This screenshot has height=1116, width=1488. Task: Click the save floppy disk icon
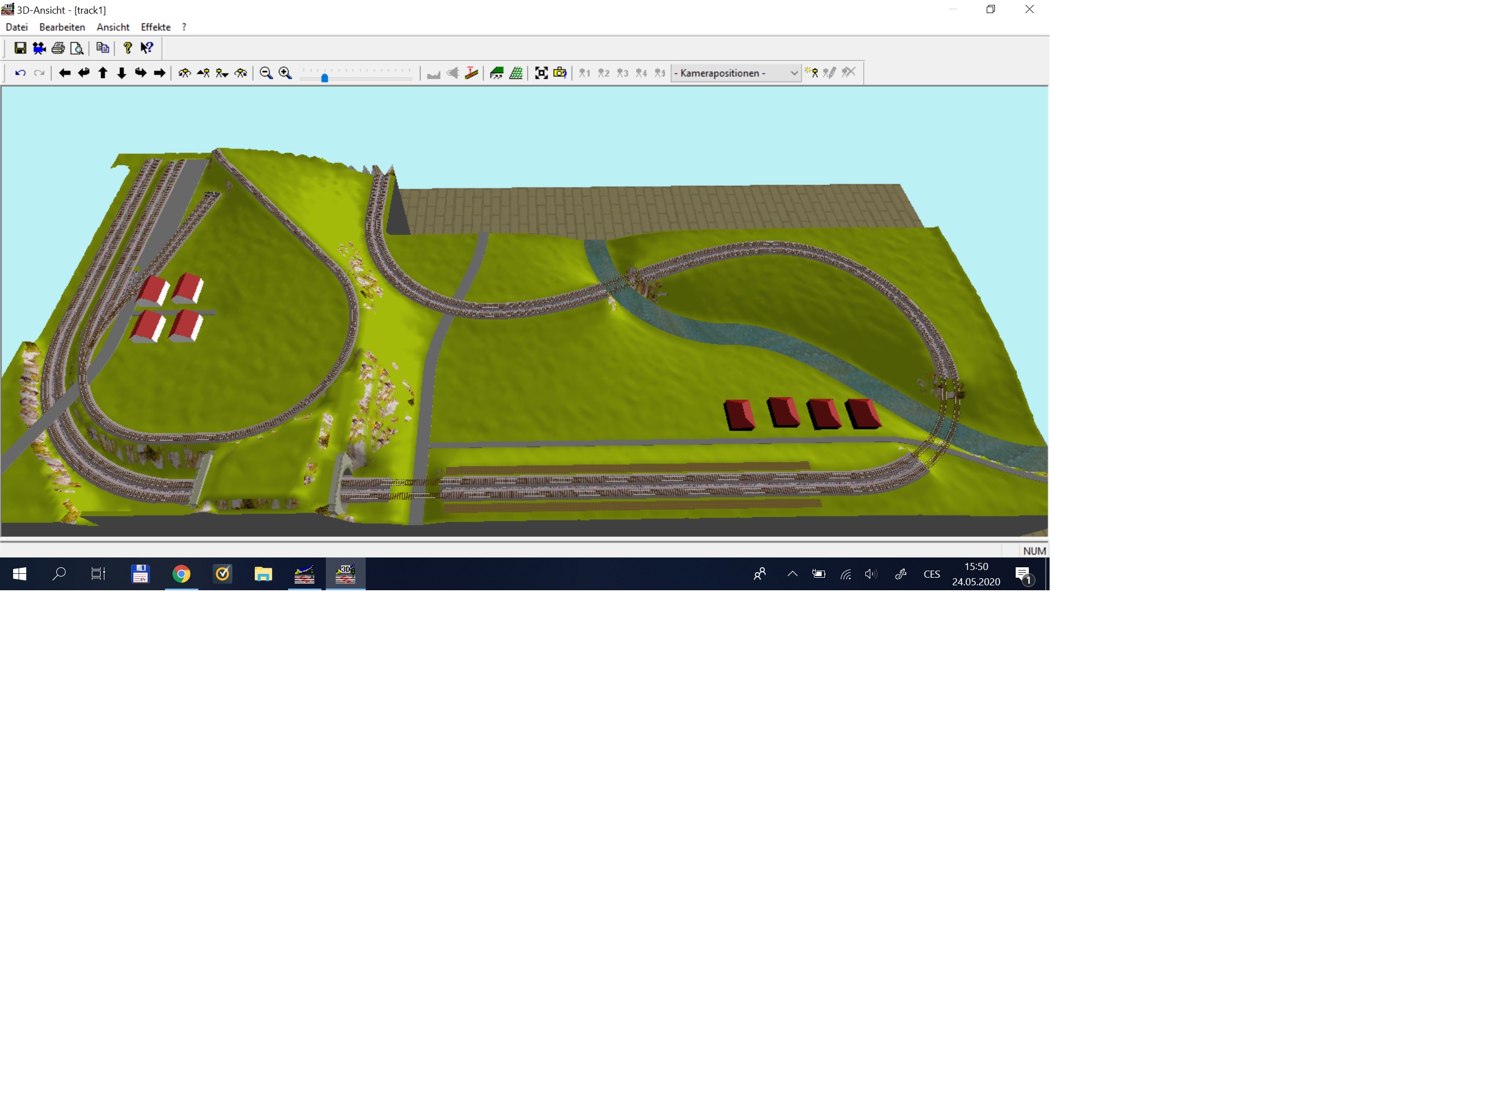20,48
